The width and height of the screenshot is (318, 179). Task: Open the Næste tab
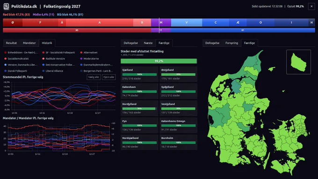(148, 43)
